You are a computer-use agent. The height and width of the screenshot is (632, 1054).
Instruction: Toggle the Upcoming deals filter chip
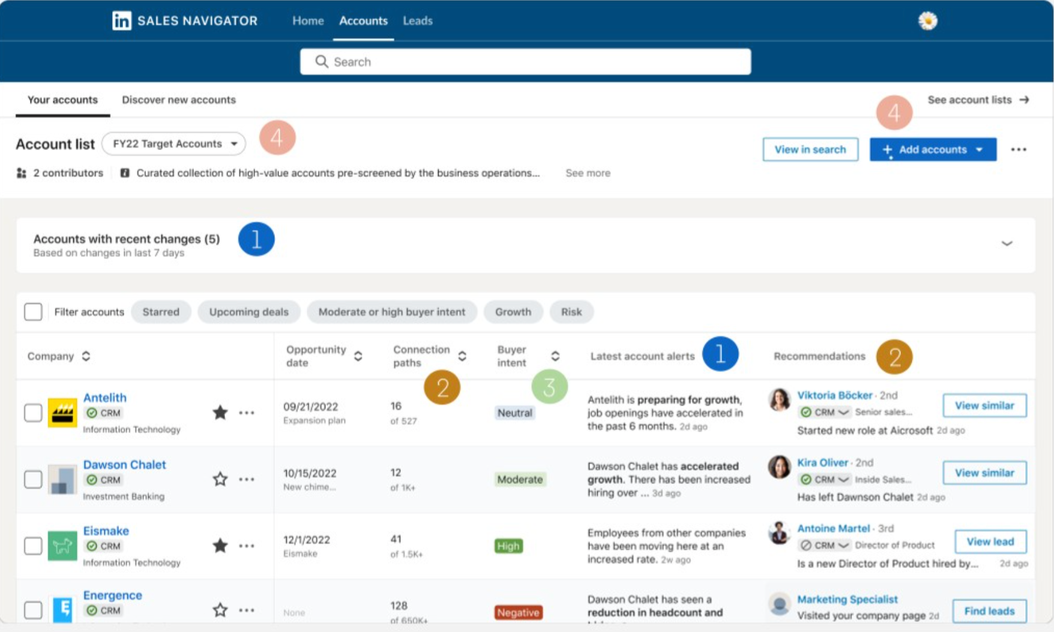click(248, 312)
